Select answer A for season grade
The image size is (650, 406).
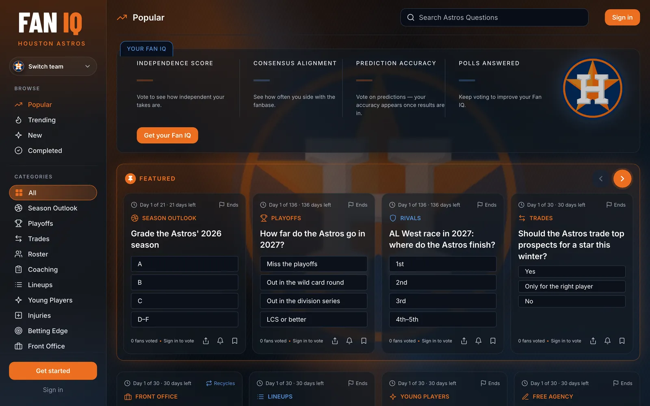(x=184, y=264)
